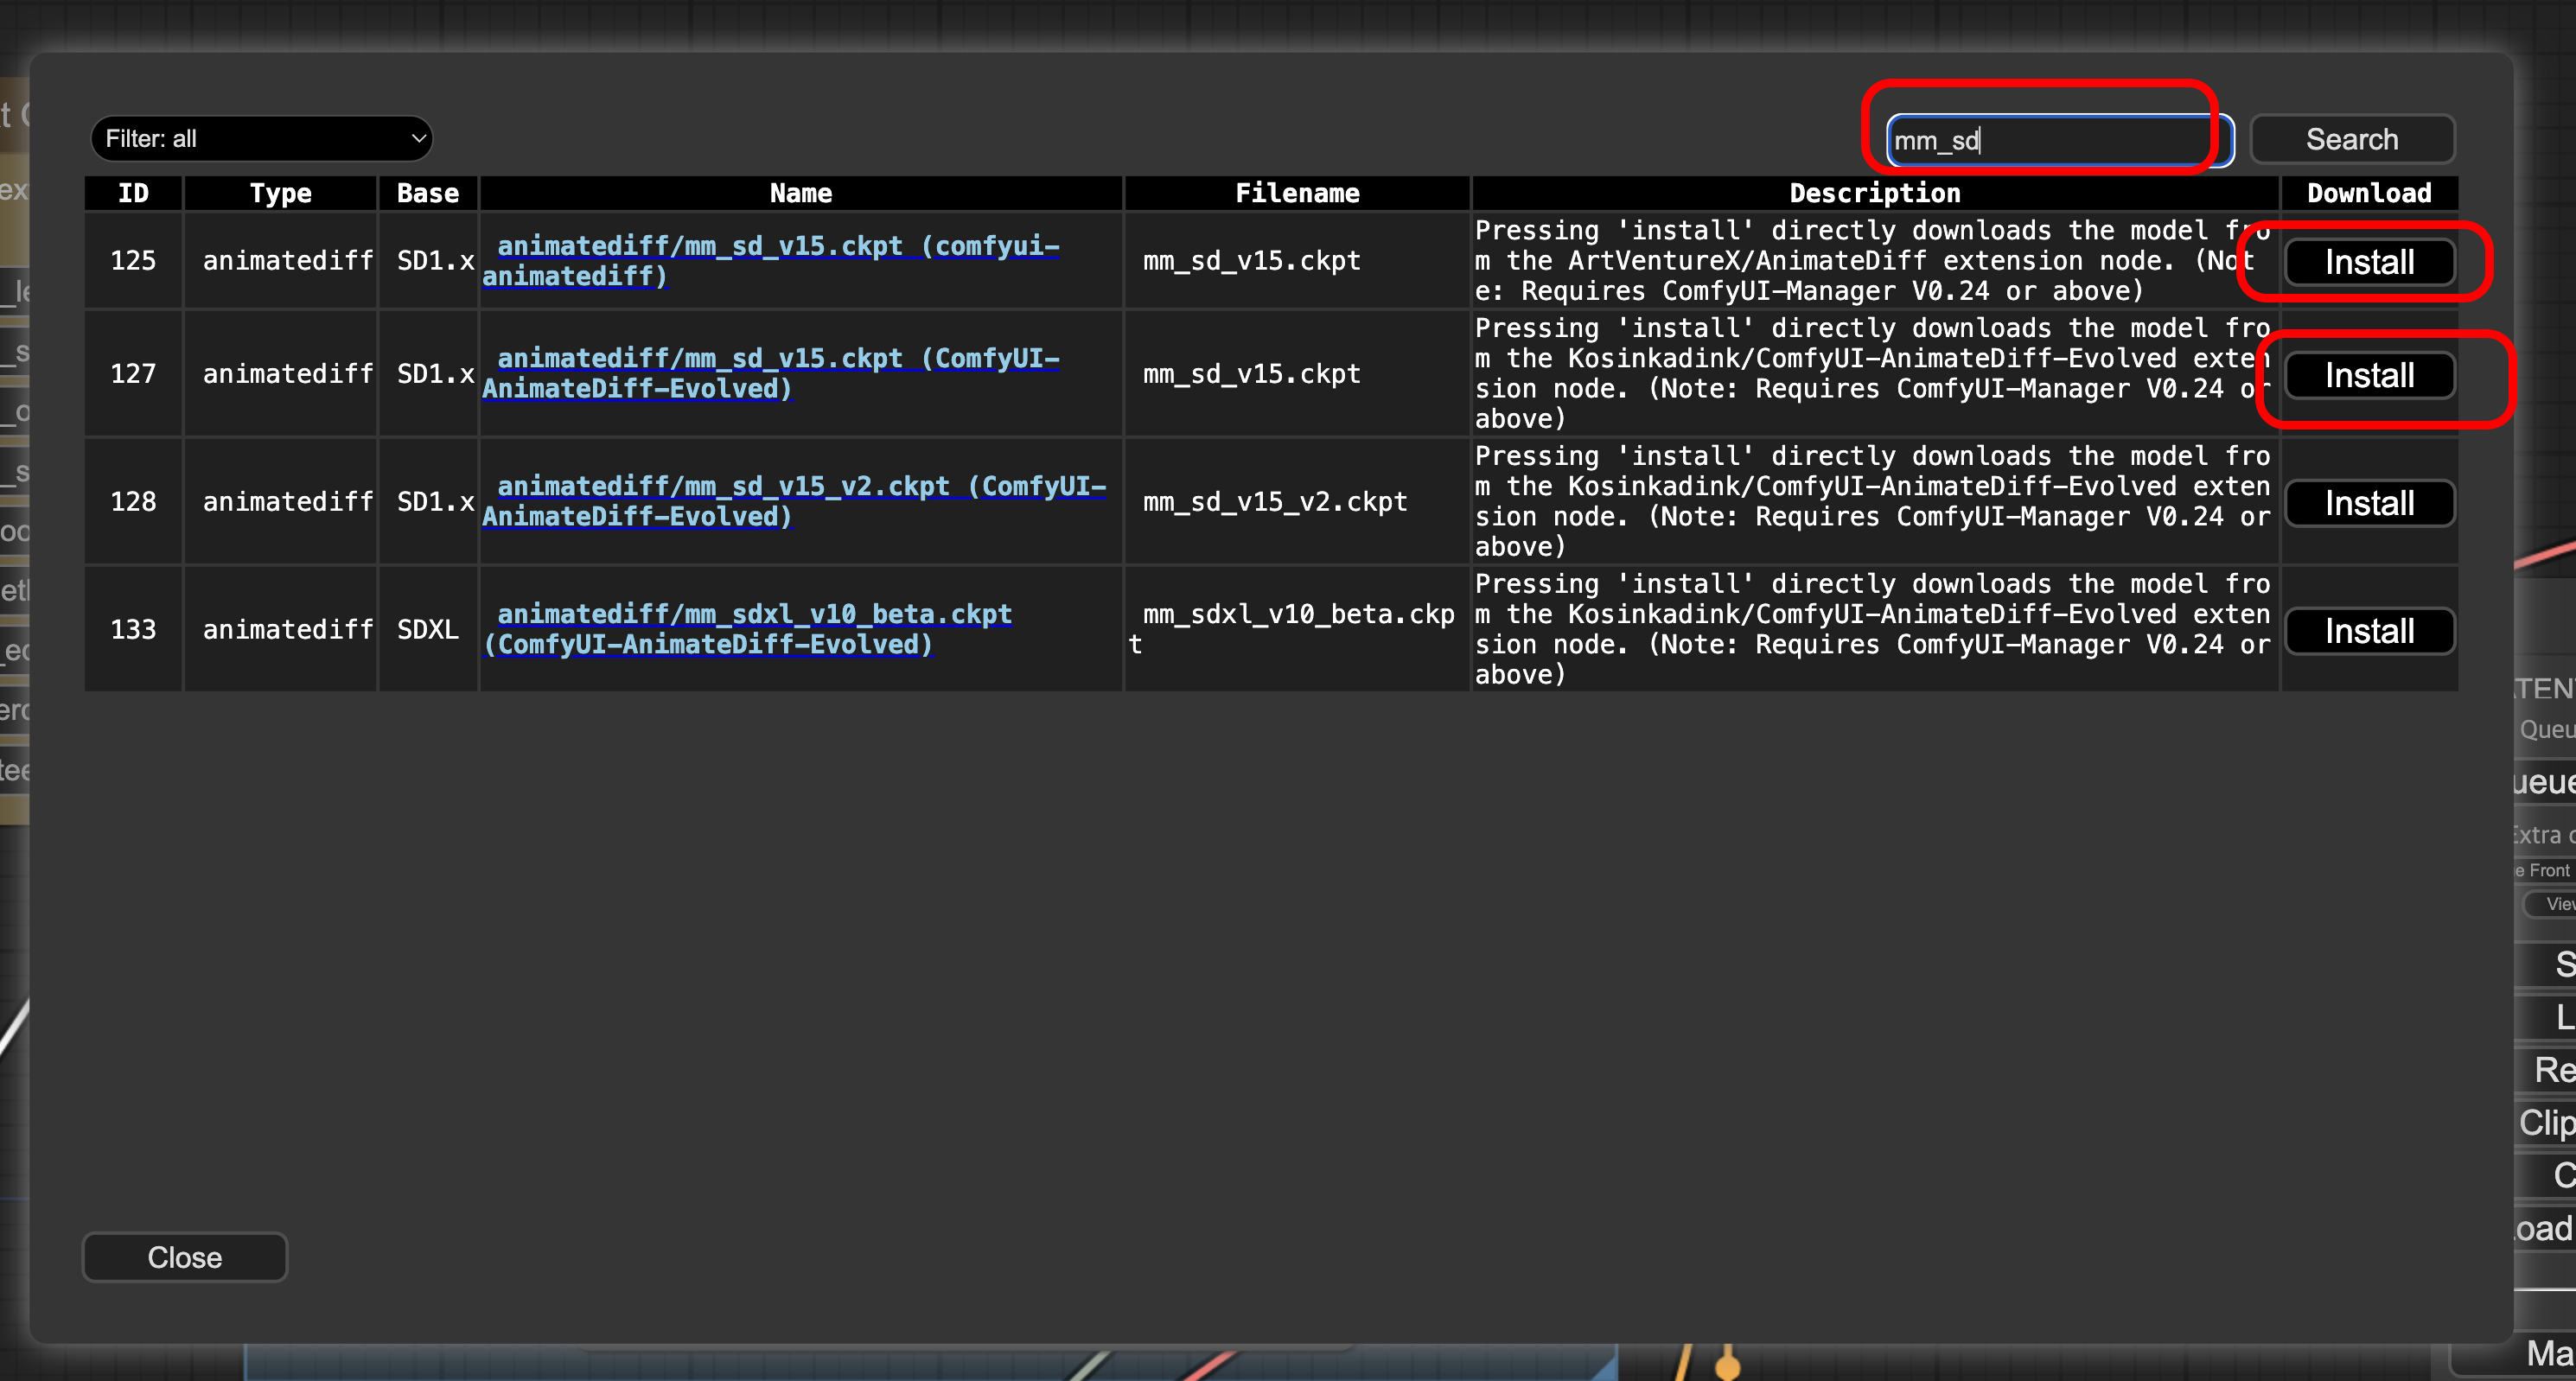The image size is (2576, 1381).
Task: Sort by the ID column header
Action: 133,193
